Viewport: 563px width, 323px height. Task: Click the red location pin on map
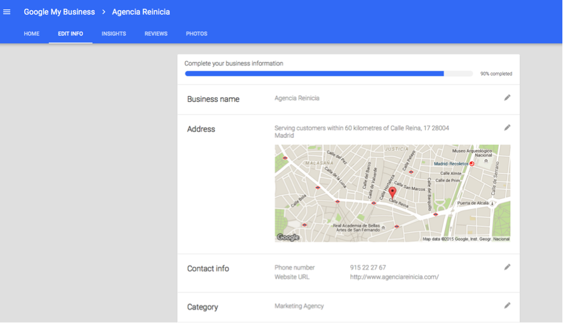pyautogui.click(x=392, y=192)
